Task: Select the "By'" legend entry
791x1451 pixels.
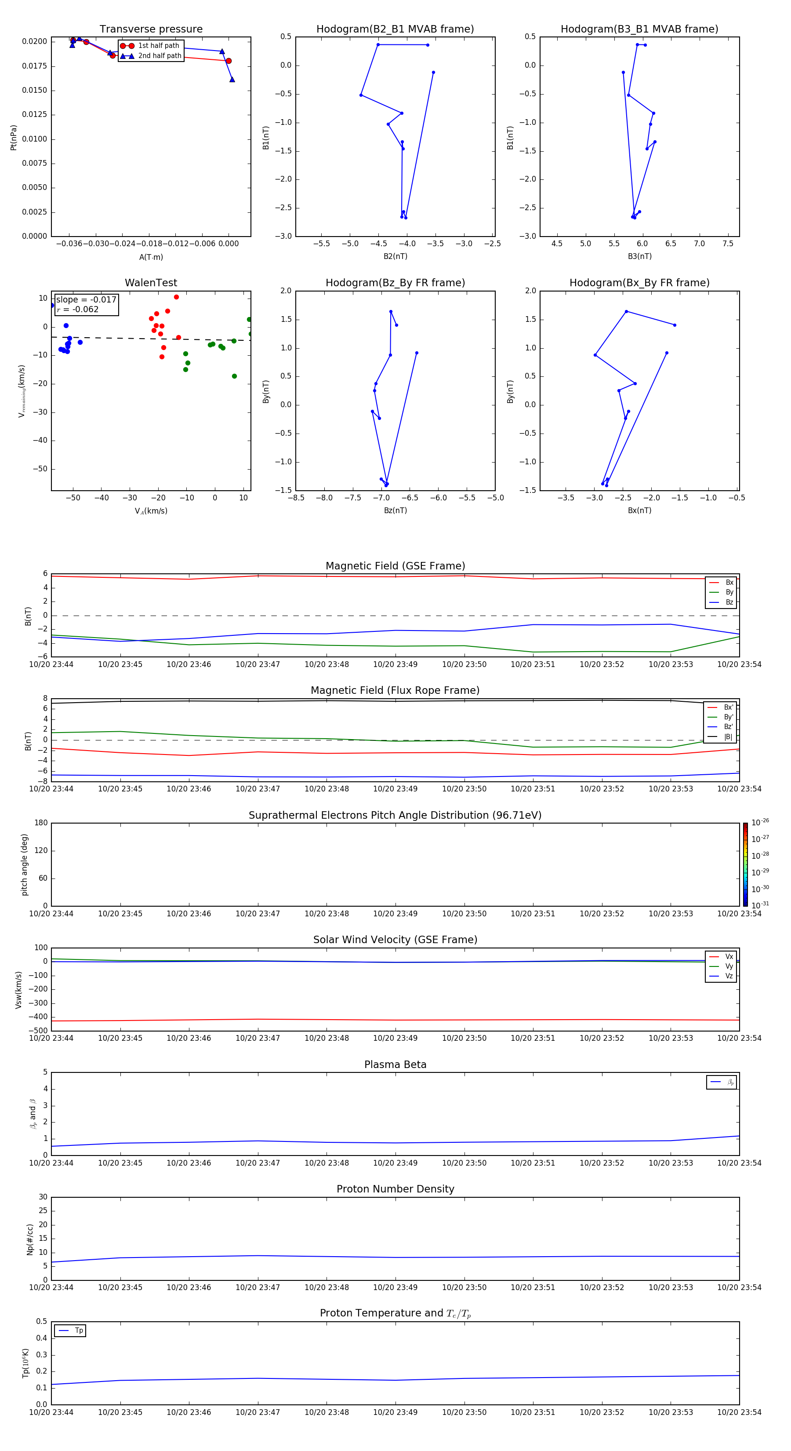Action: tap(720, 717)
